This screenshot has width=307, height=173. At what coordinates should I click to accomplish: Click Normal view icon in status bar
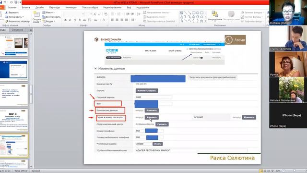261,171
